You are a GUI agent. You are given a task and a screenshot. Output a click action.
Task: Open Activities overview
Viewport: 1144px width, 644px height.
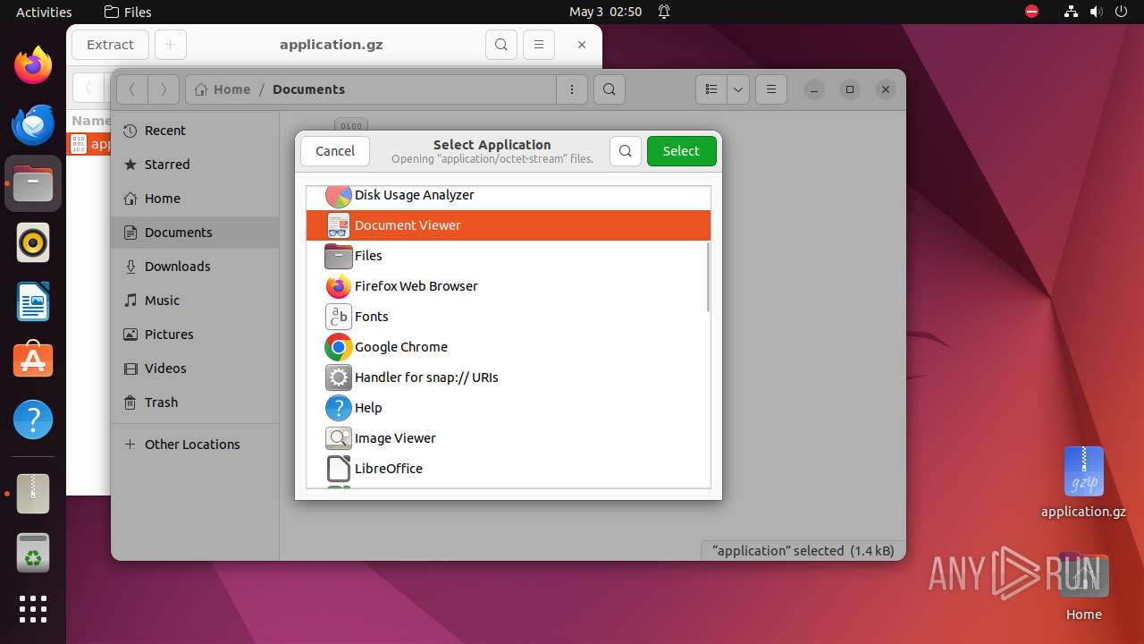[x=44, y=12]
